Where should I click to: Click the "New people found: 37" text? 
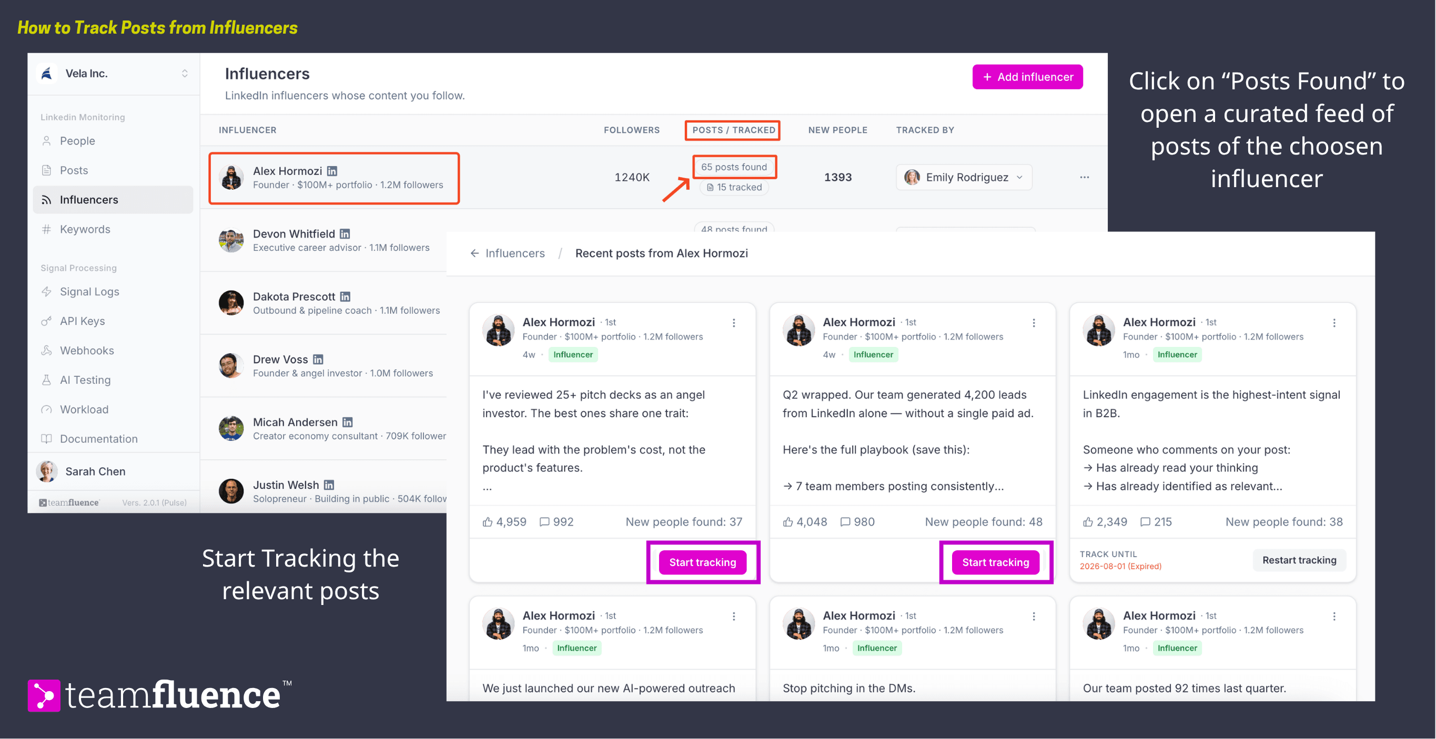coord(684,522)
